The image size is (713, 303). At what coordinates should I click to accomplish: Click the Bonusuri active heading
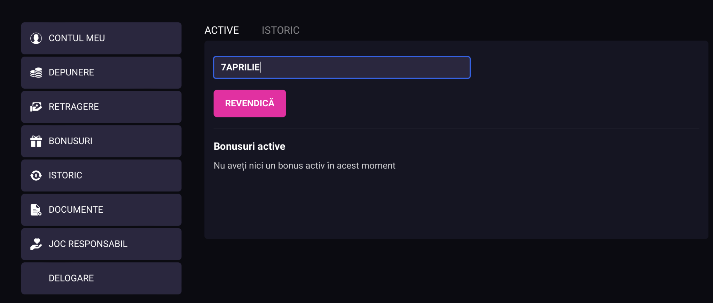[249, 146]
